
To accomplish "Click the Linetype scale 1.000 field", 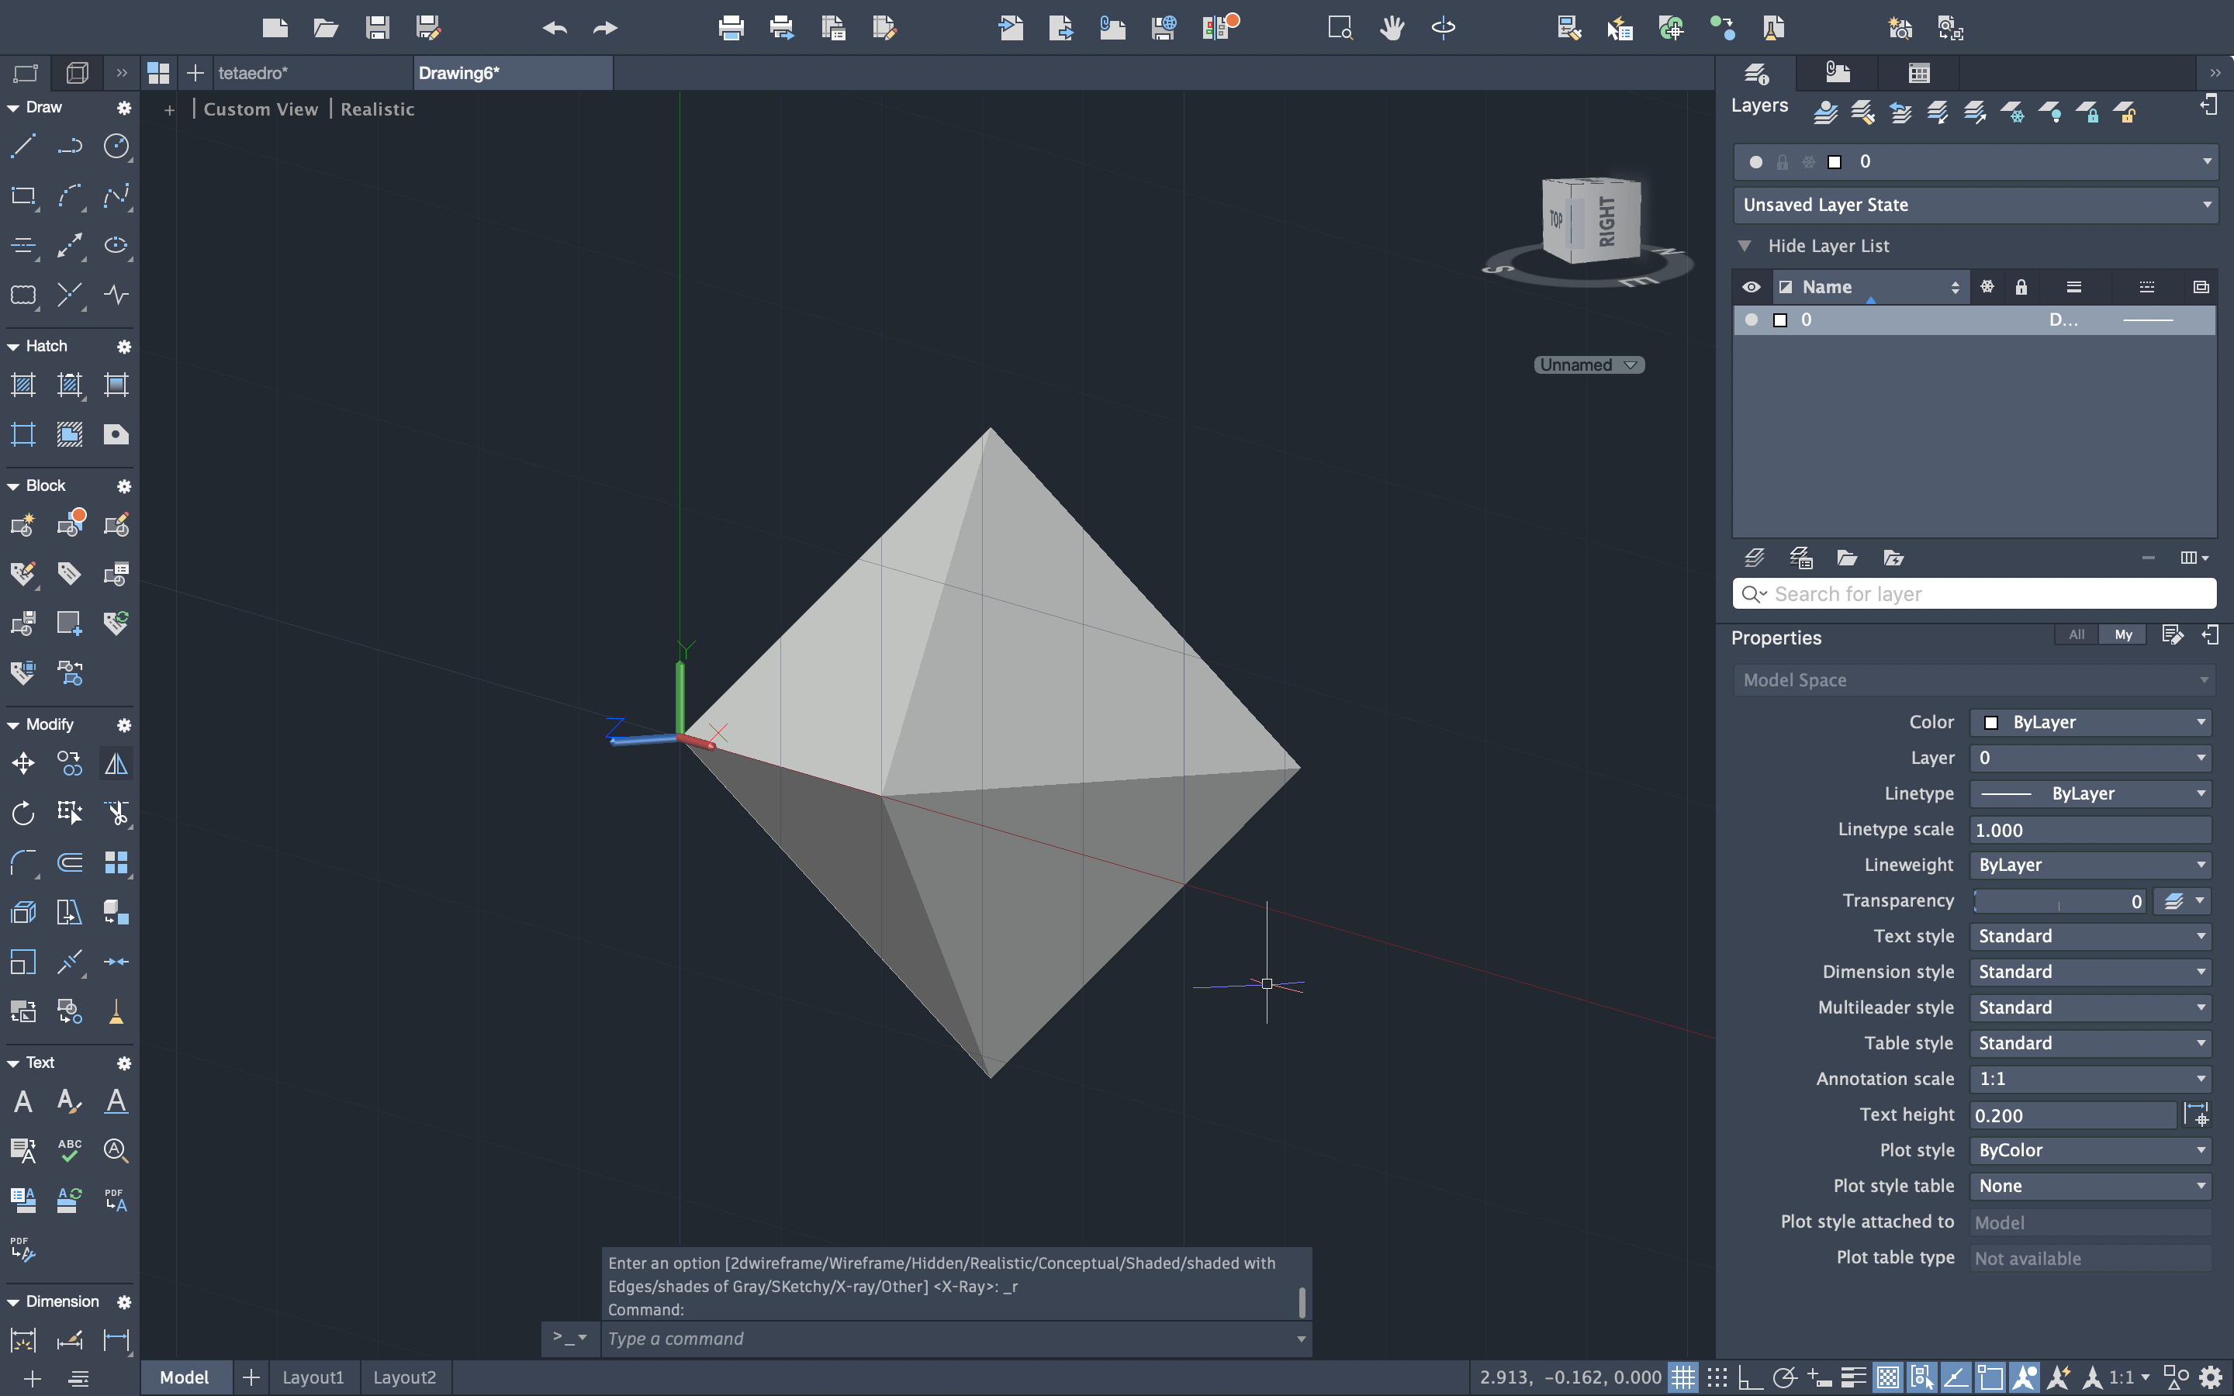I will 2091,830.
